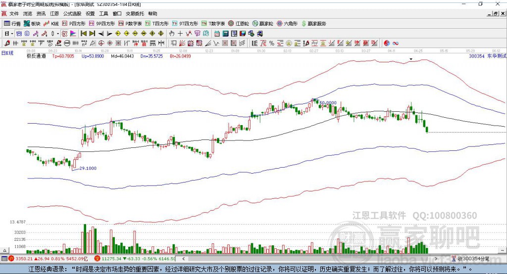Viewport: 507px width, 274px height.
Task: Jump to last bar icon
Action: click(92, 34)
